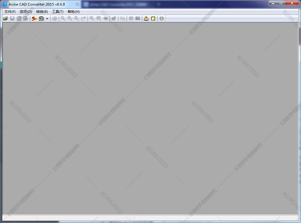Viewport: 301px width, 223px height.
Task: Open the 转换(B) menu
Action: coord(42,12)
